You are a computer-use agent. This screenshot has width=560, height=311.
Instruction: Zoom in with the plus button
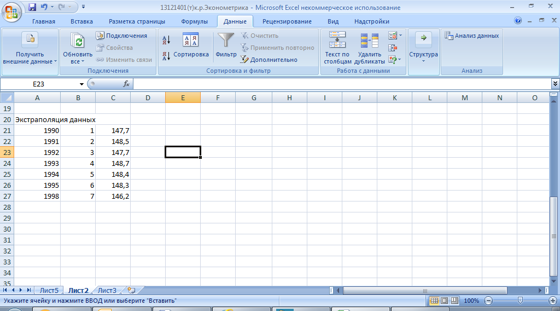[x=552, y=301]
